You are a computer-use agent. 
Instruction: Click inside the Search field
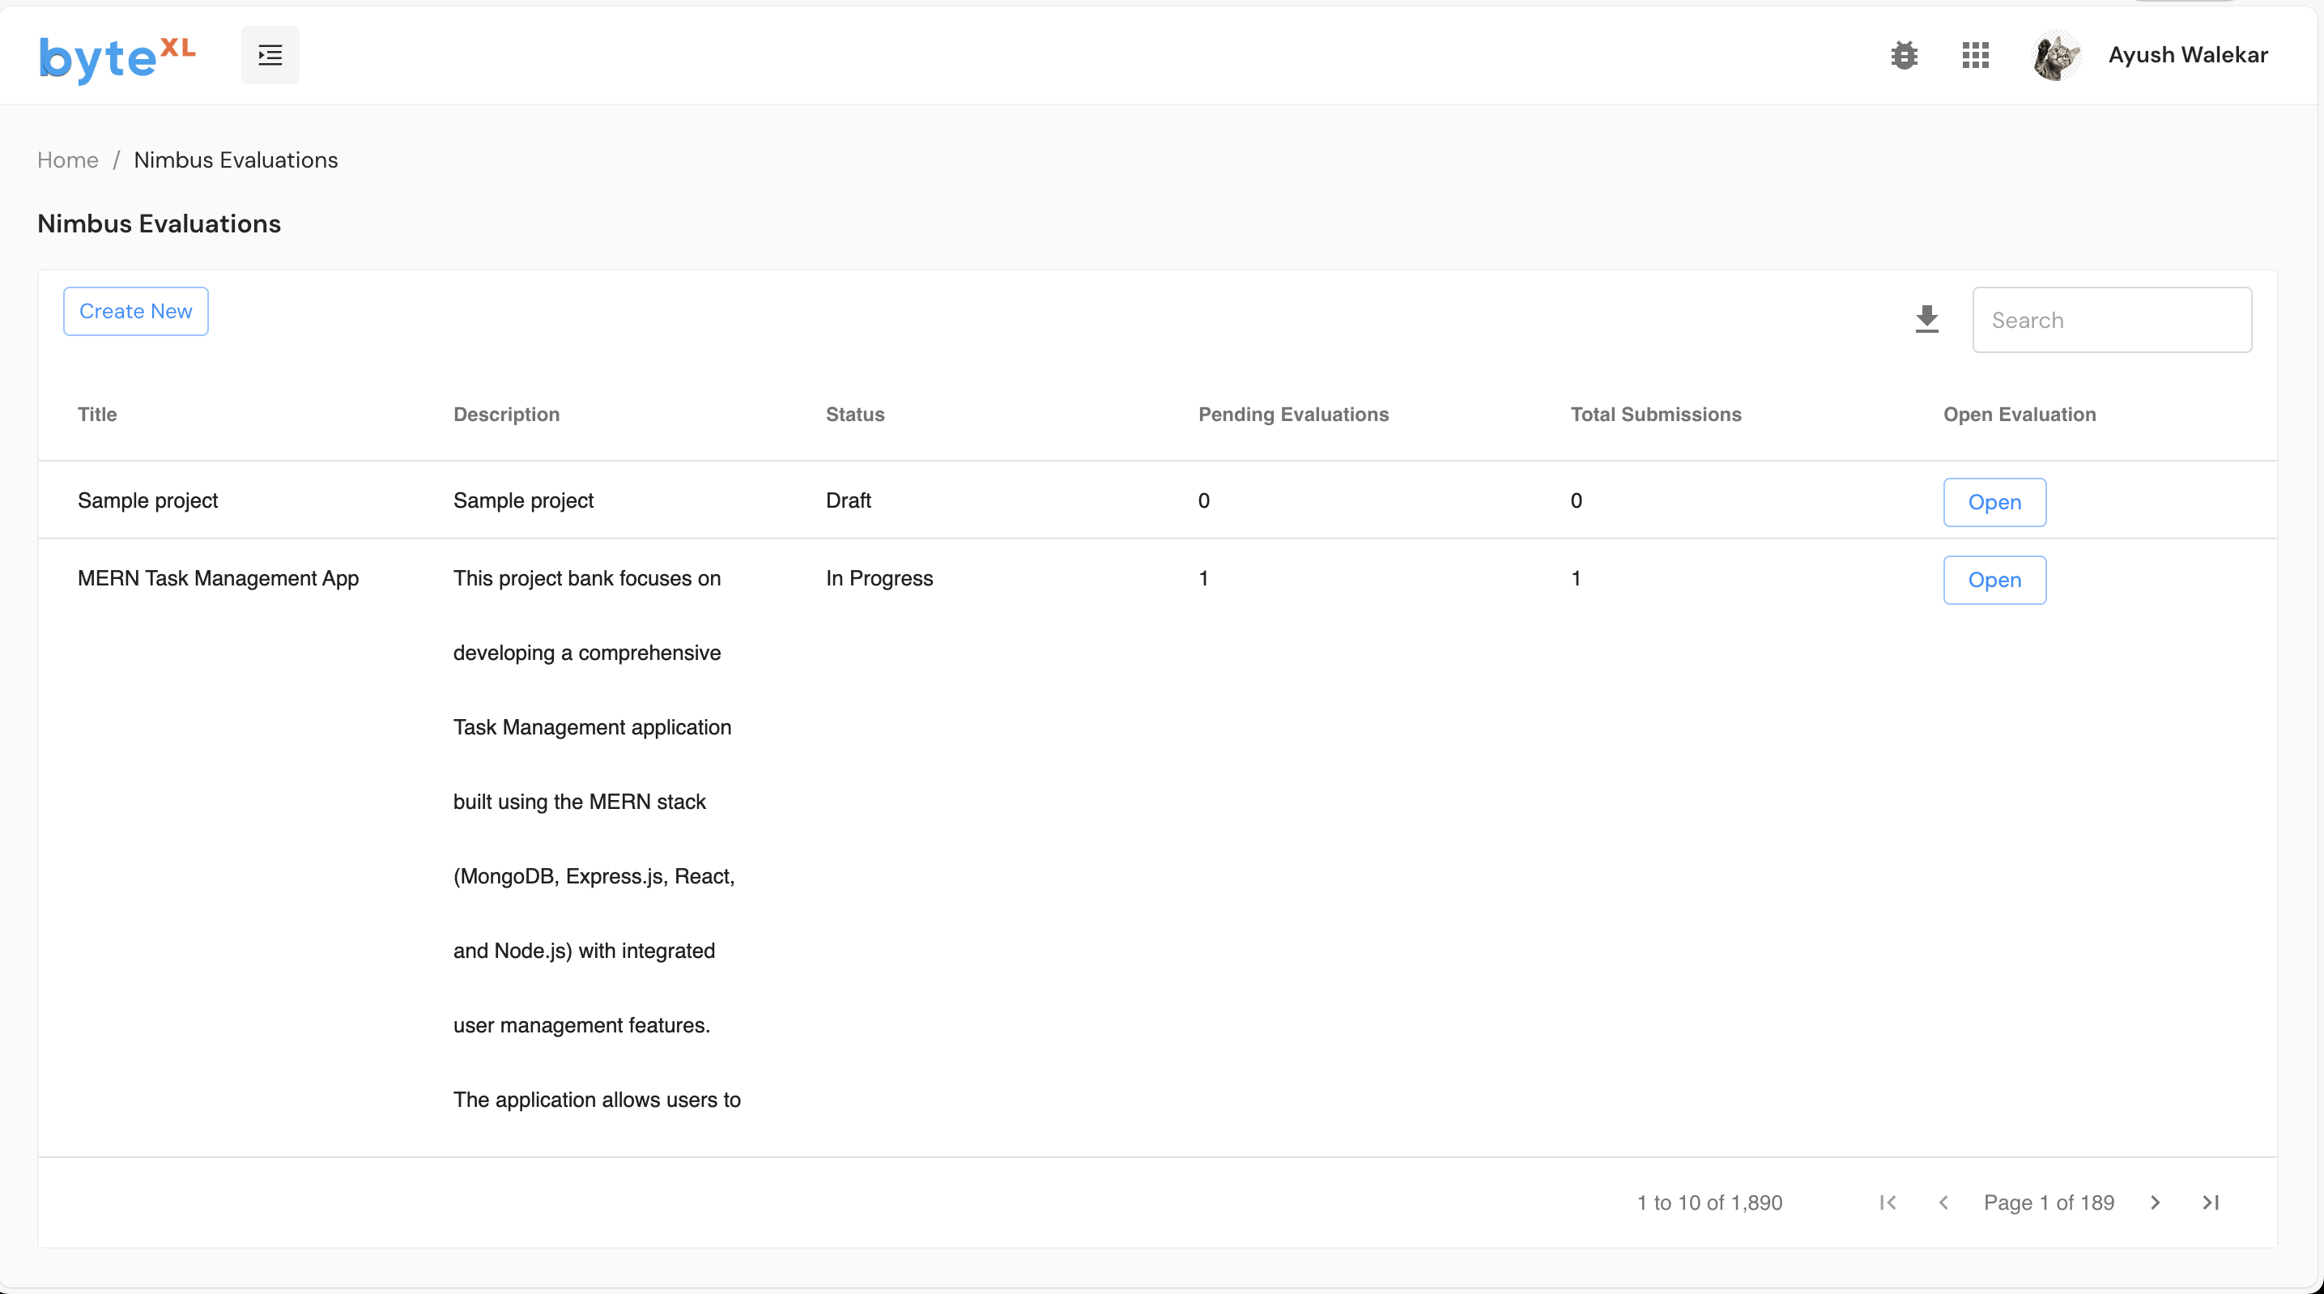pos(2112,319)
